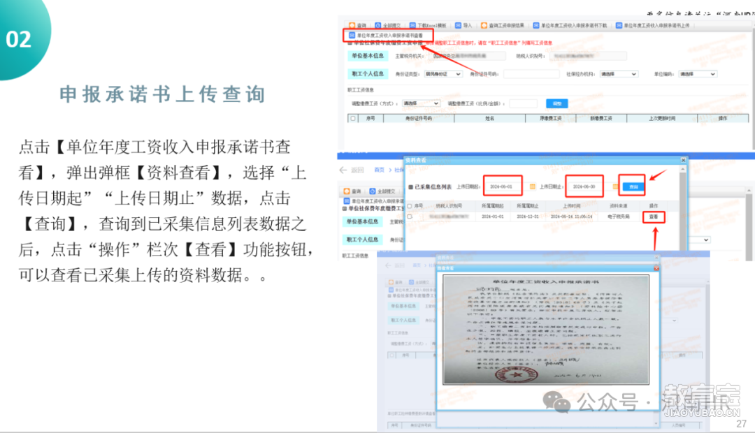Open the dropdown partly hidden behind the 资料查看 dialog
The width and height of the screenshot is (755, 433).
point(698,240)
